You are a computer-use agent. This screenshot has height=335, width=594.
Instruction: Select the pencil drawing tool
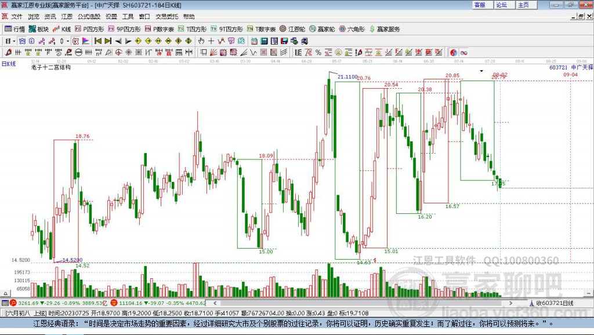pyautogui.click(x=8, y=52)
